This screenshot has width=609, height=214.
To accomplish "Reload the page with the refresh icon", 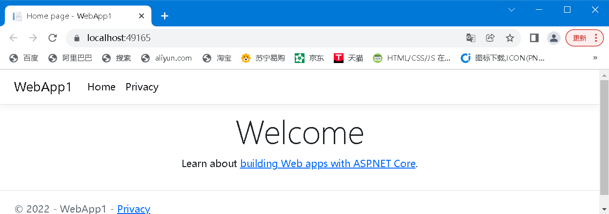I will (53, 38).
